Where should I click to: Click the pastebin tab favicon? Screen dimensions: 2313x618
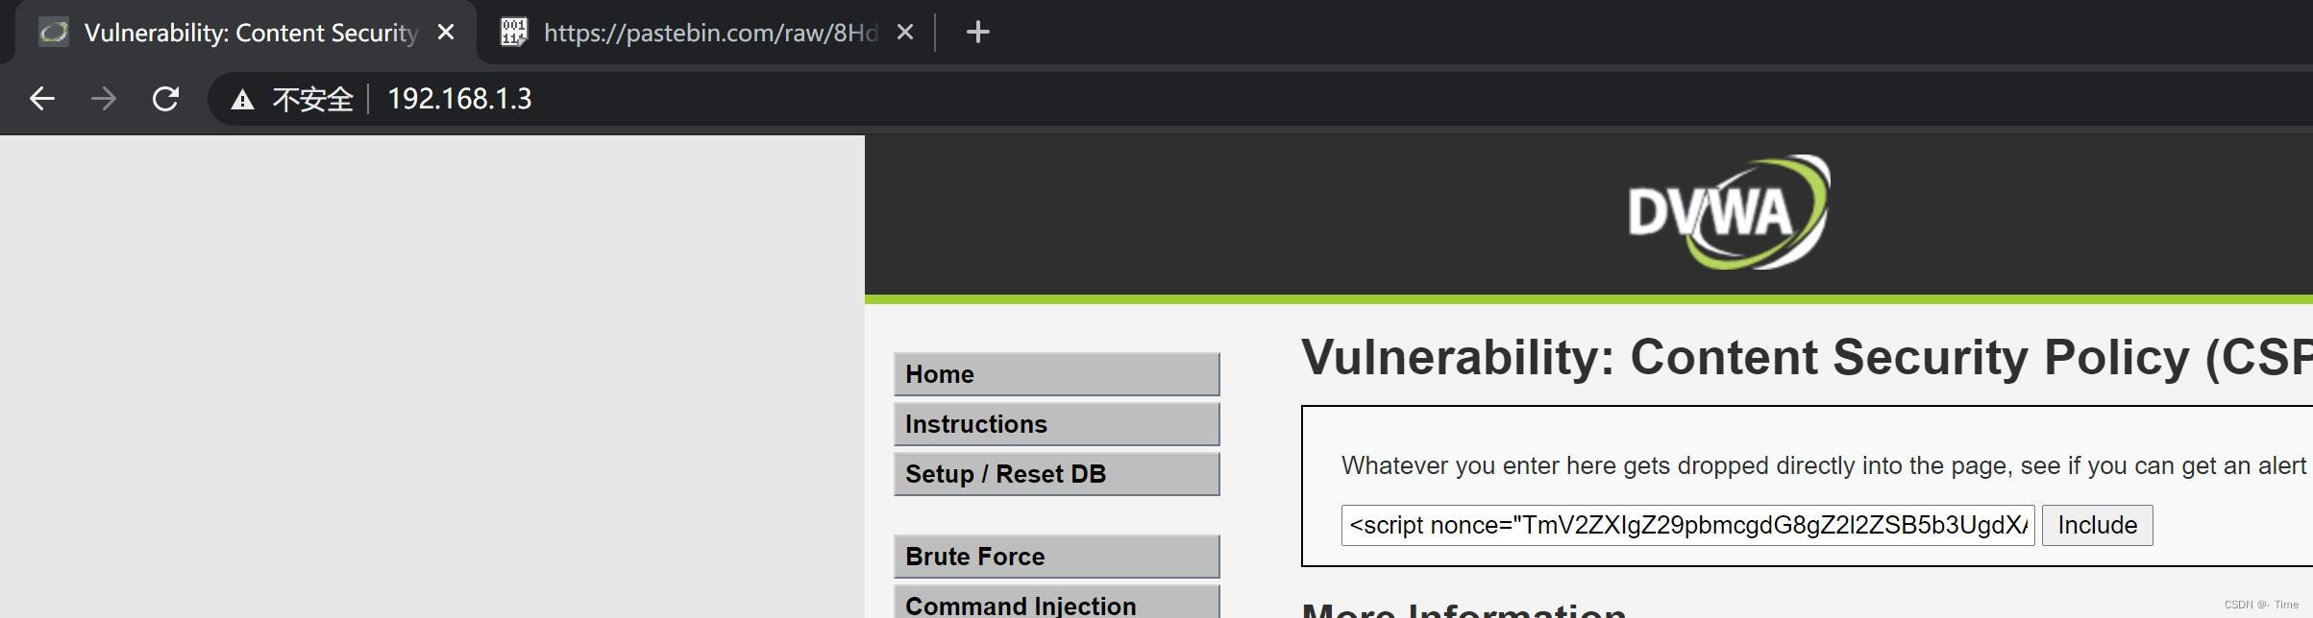514,33
